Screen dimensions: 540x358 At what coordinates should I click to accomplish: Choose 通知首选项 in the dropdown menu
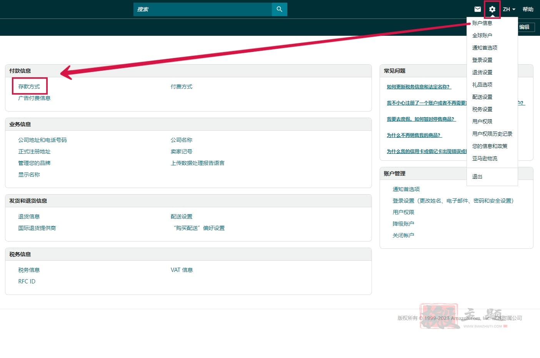point(485,48)
